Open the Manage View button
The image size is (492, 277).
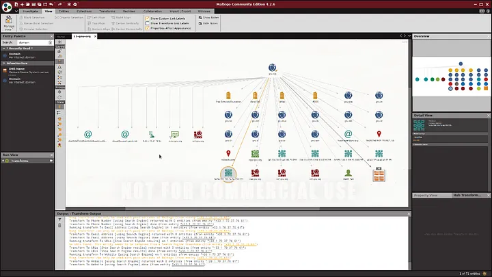9,23
